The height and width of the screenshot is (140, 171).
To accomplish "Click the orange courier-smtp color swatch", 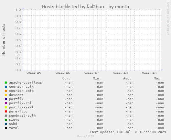I will point(6,91).
